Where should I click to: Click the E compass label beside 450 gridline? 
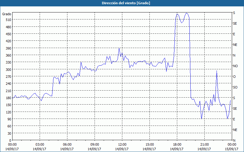tap(234, 34)
